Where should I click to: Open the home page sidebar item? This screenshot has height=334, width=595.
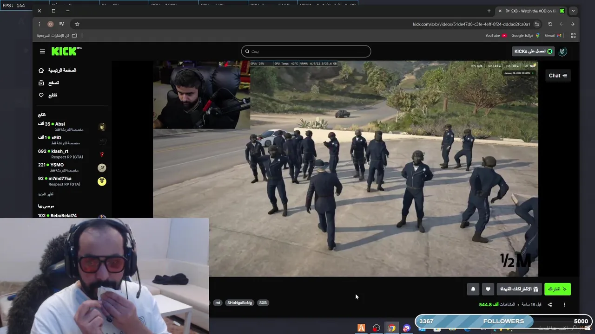point(57,71)
